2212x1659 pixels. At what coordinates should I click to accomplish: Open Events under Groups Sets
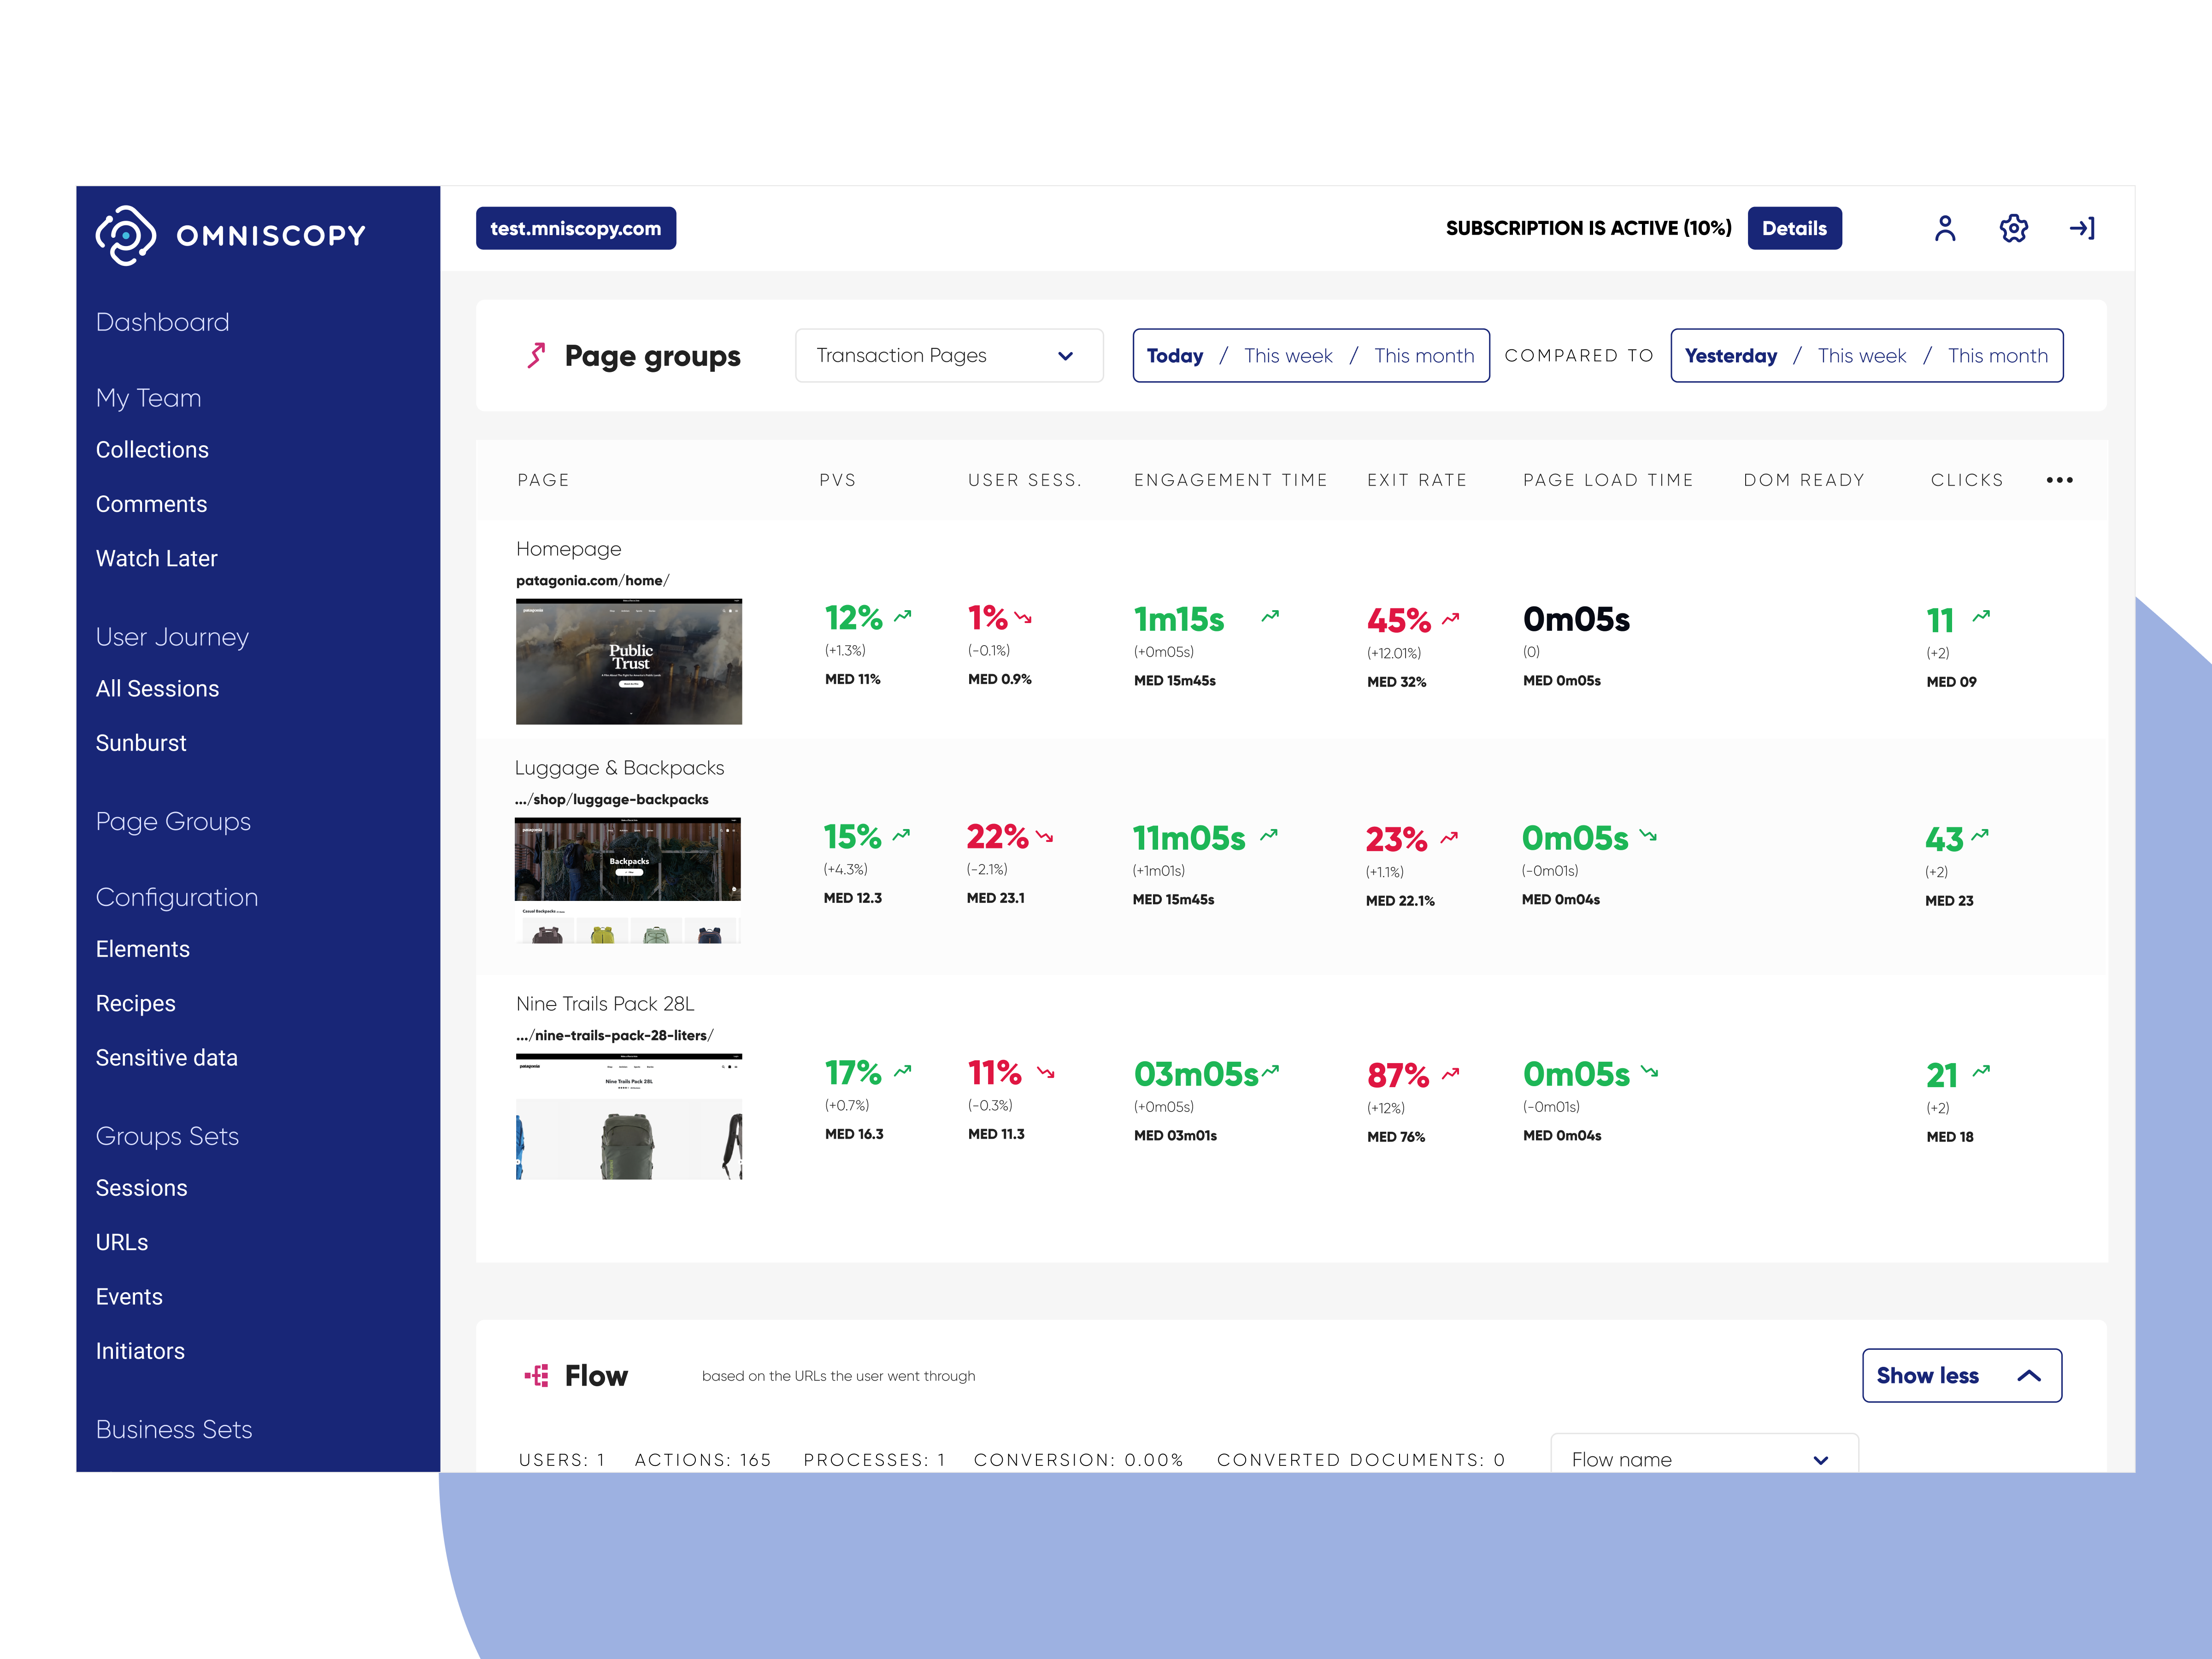click(129, 1297)
